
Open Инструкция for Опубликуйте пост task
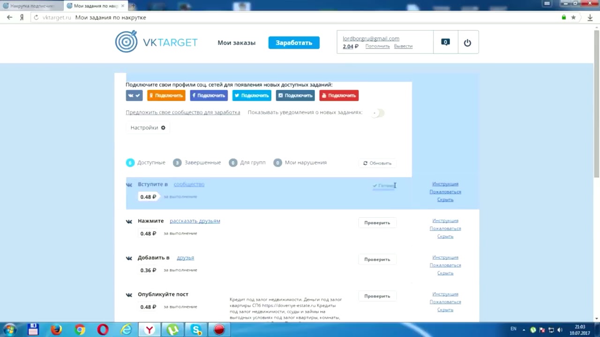[x=445, y=294]
